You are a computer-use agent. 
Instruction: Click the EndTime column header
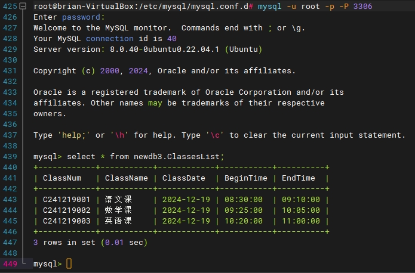(298, 178)
